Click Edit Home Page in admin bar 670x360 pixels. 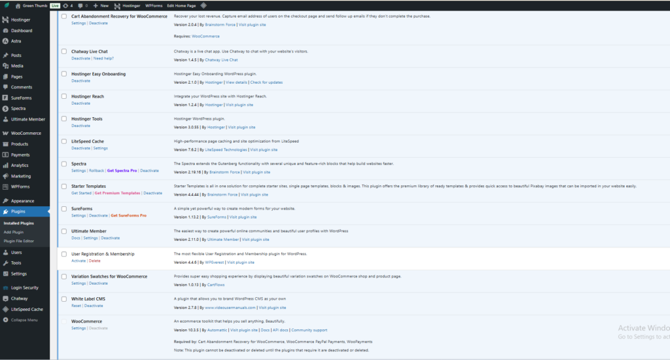click(181, 5)
